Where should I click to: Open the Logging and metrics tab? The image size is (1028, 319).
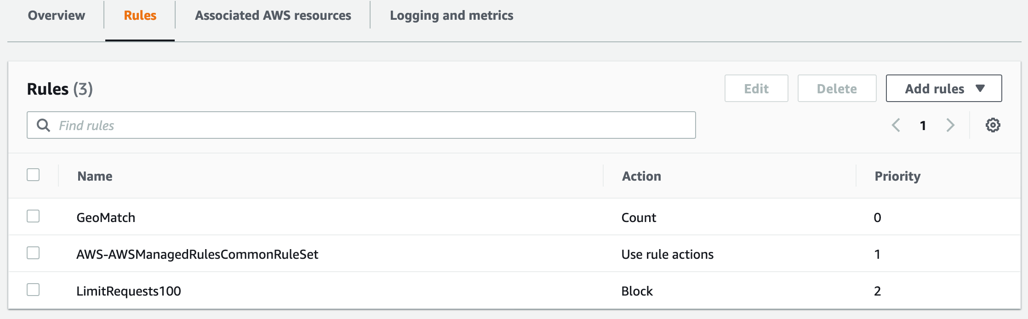click(x=451, y=15)
